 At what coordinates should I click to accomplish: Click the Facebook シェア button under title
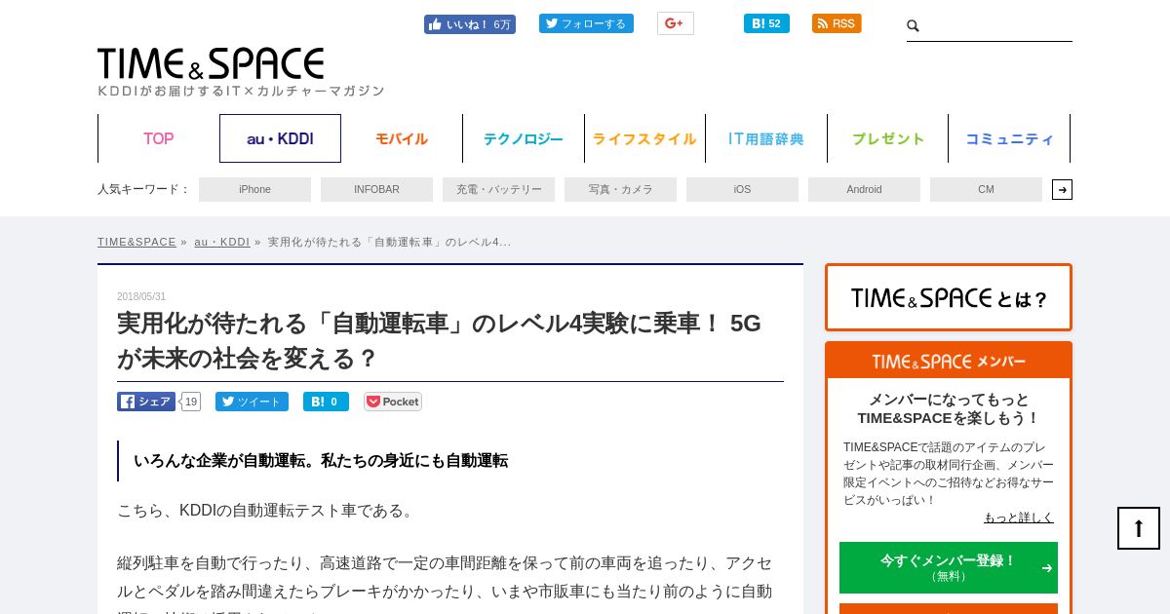click(146, 402)
